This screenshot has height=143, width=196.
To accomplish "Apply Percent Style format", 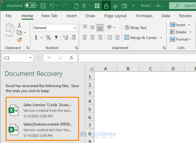I will pos(48,37).
